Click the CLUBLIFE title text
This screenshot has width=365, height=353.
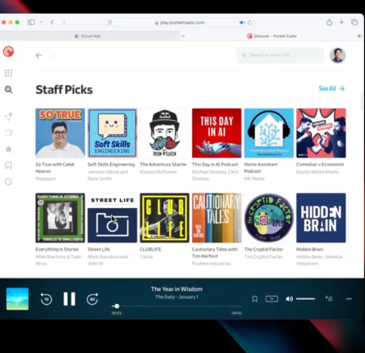click(150, 249)
